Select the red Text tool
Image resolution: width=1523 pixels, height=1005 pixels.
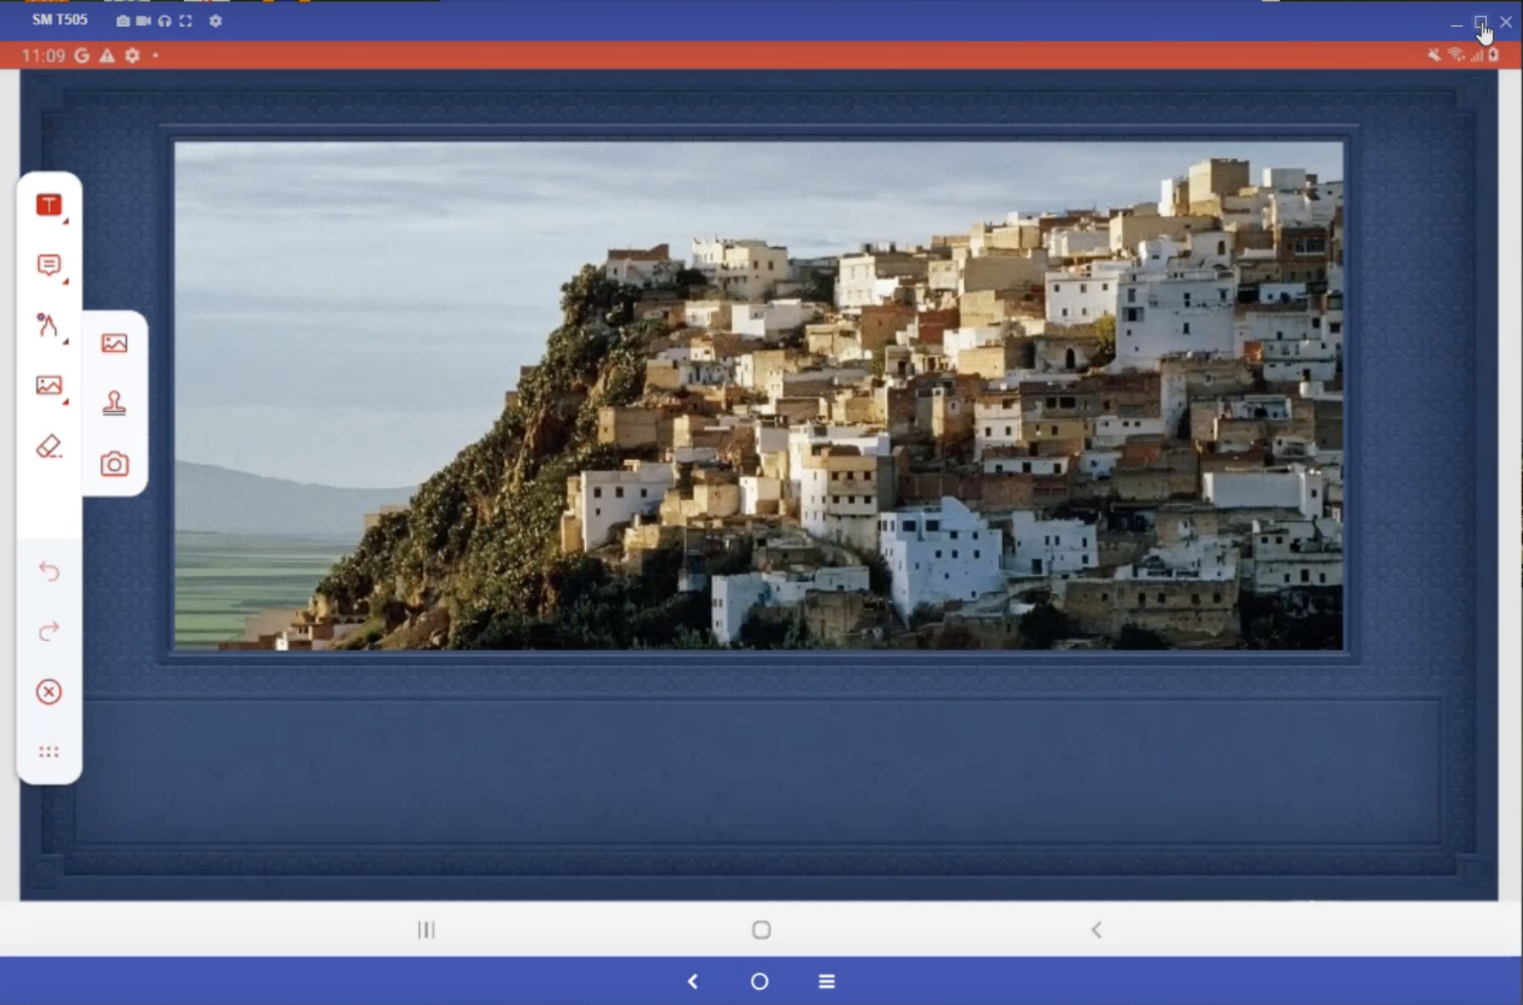49,205
